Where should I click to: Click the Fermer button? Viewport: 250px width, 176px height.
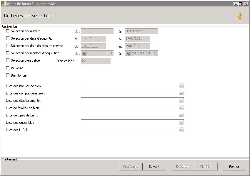234,167
